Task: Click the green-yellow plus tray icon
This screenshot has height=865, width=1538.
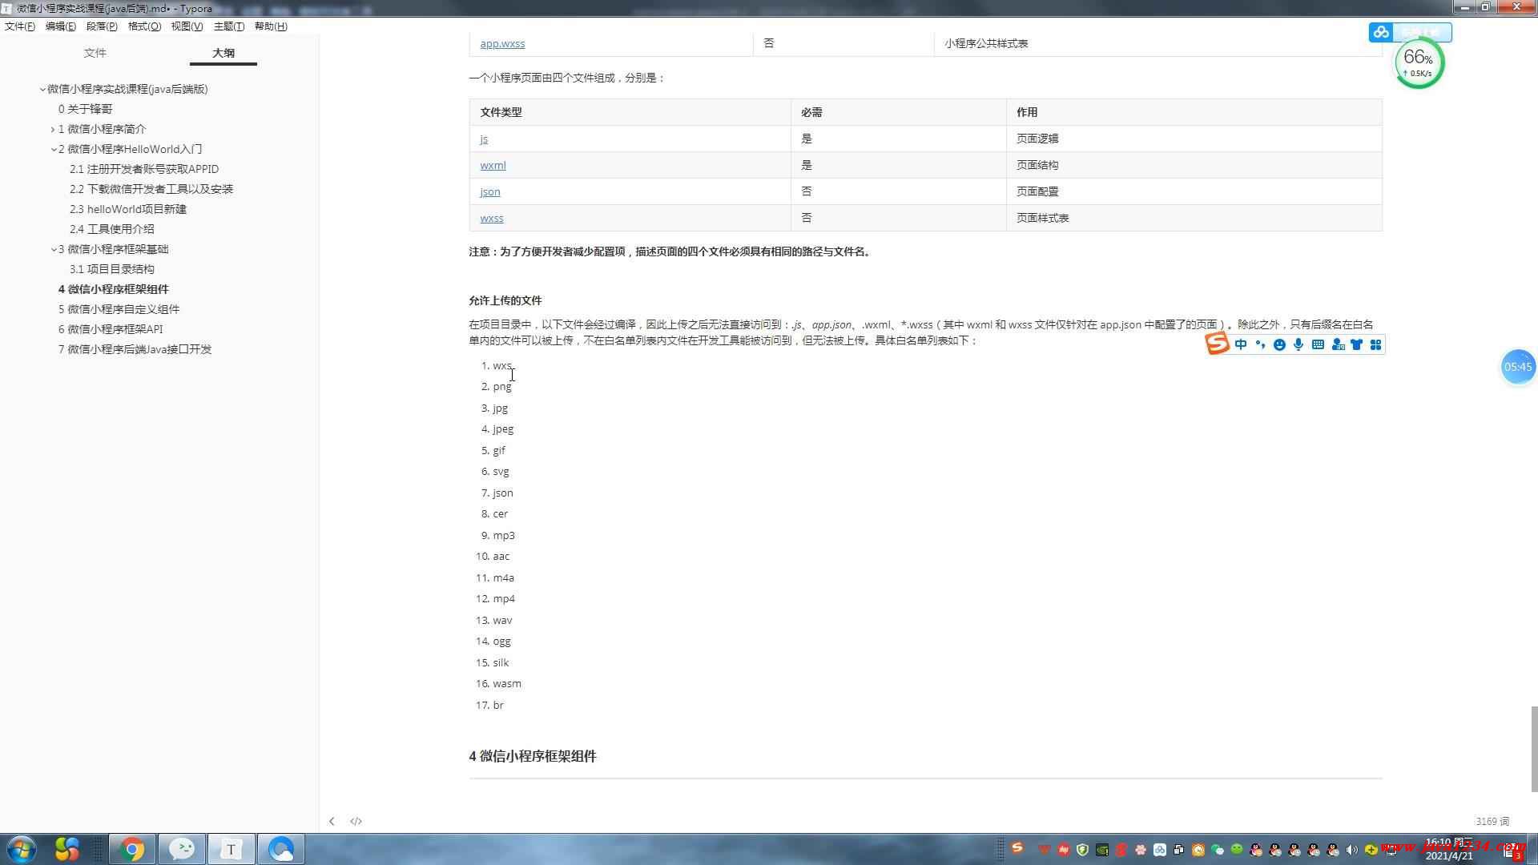Action: click(1371, 850)
